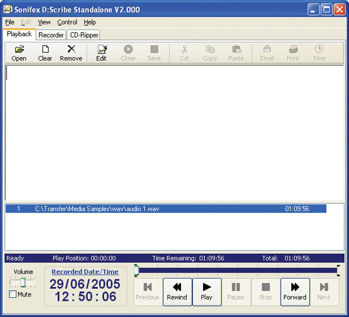Start playback with the Play button

click(207, 292)
